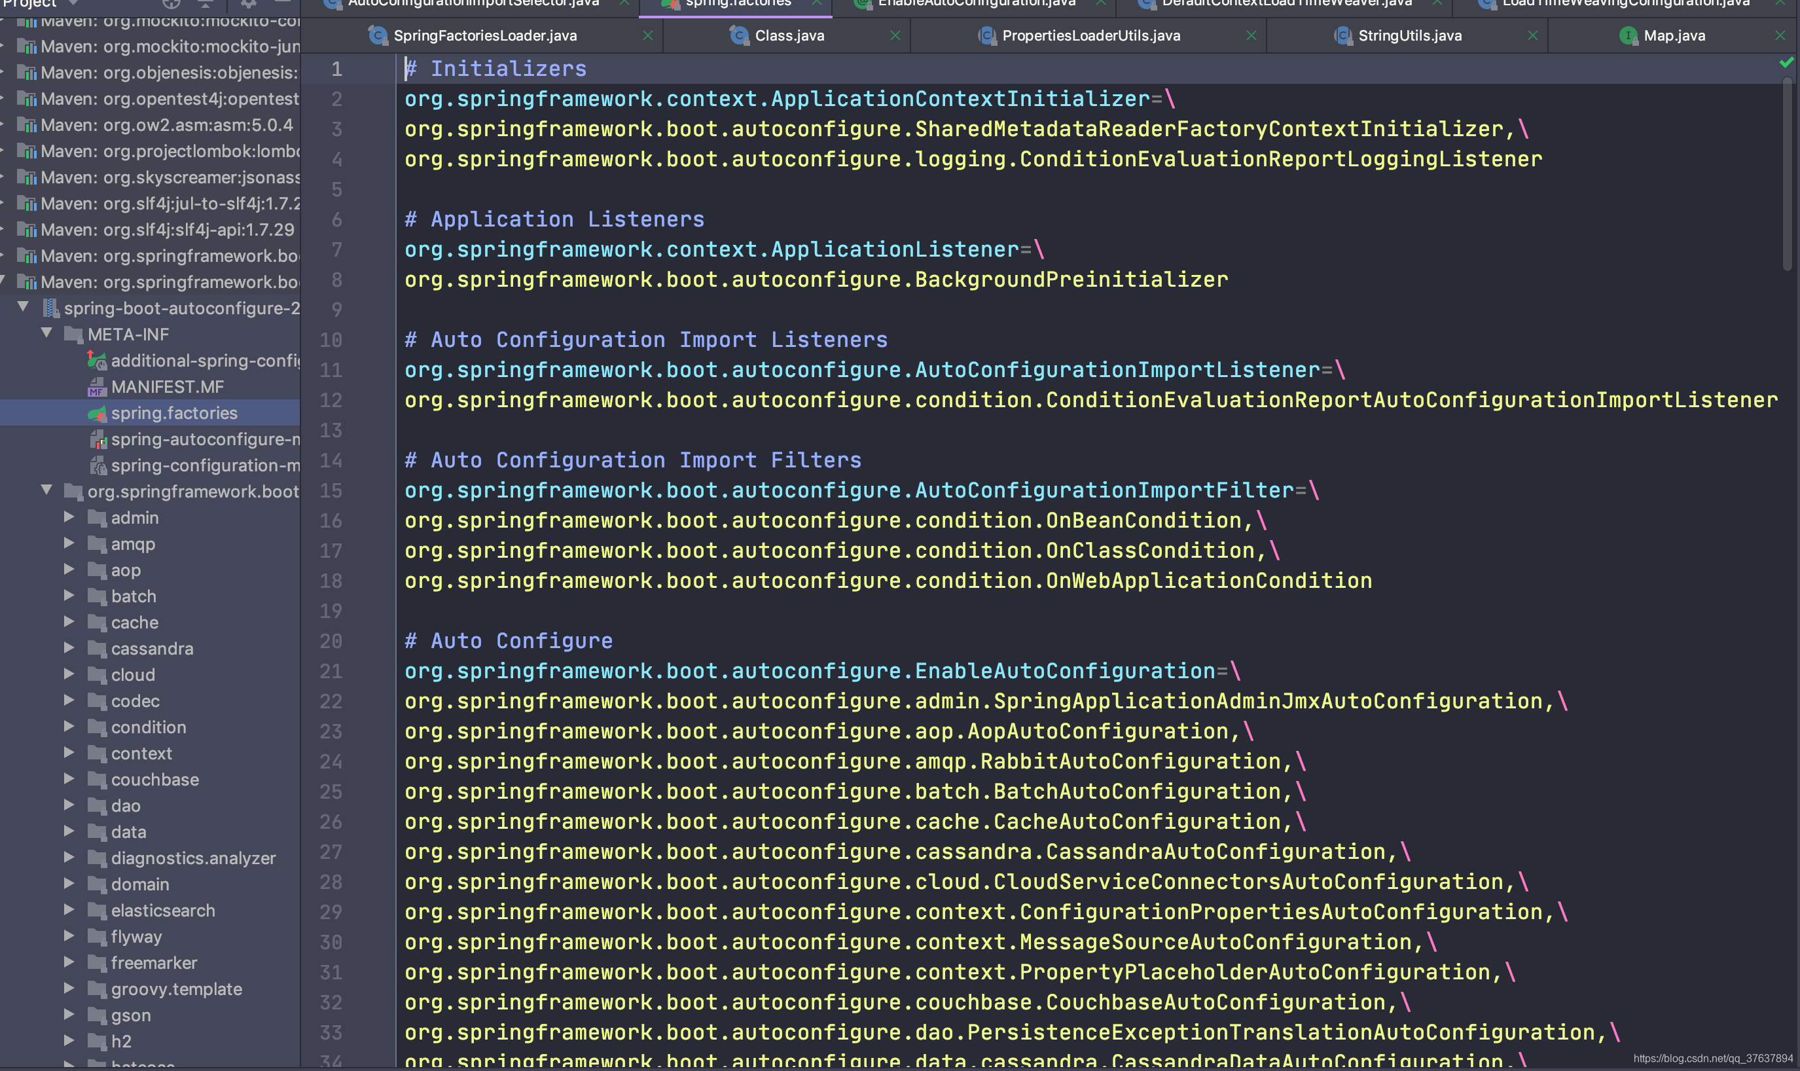1800x1071 pixels.
Task: Click the Map.java interface tab icon
Action: [1628, 35]
